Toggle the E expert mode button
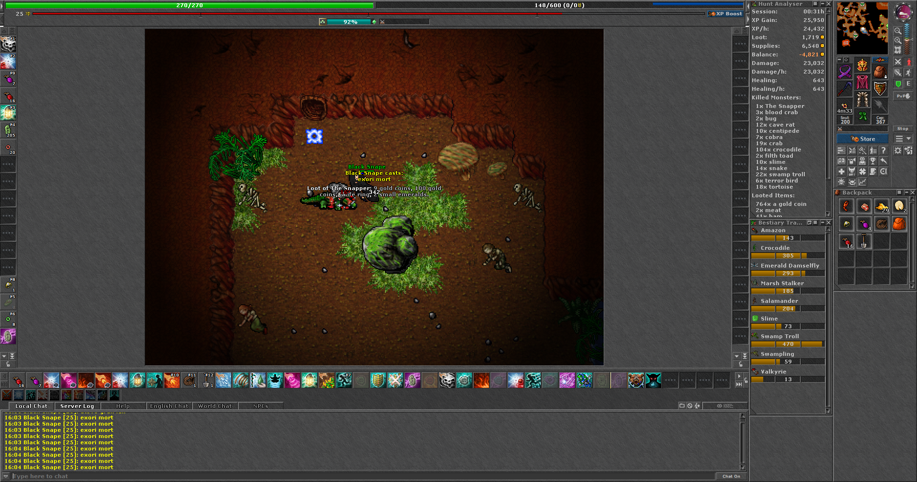Image resolution: width=917 pixels, height=482 pixels. tap(908, 84)
